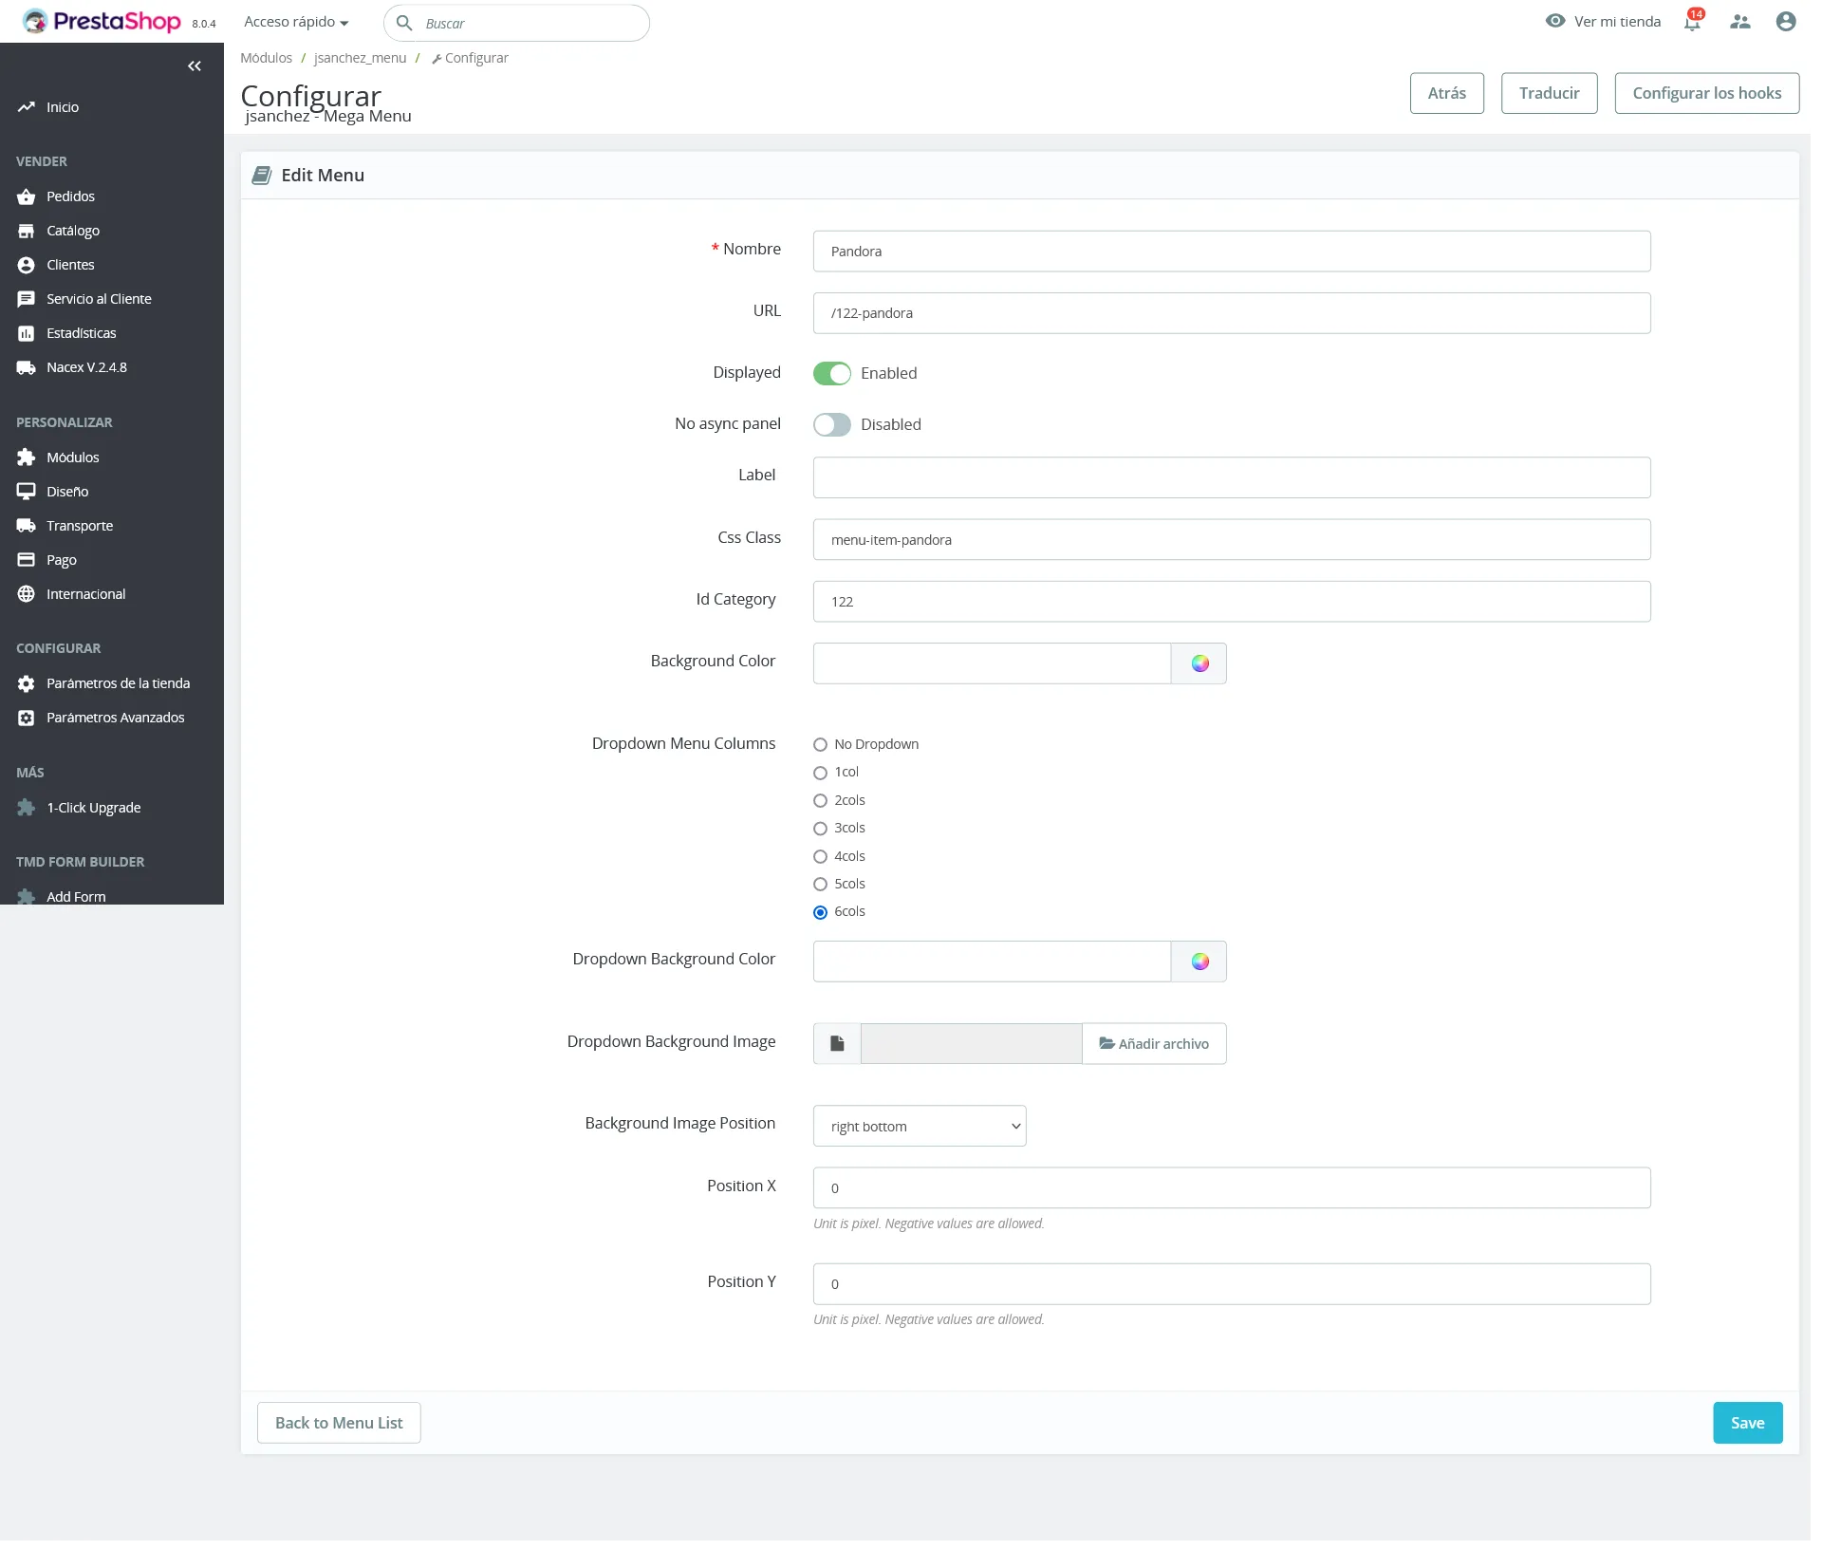1822x1550 pixels.
Task: Select the 1col radio option
Action: (821, 773)
